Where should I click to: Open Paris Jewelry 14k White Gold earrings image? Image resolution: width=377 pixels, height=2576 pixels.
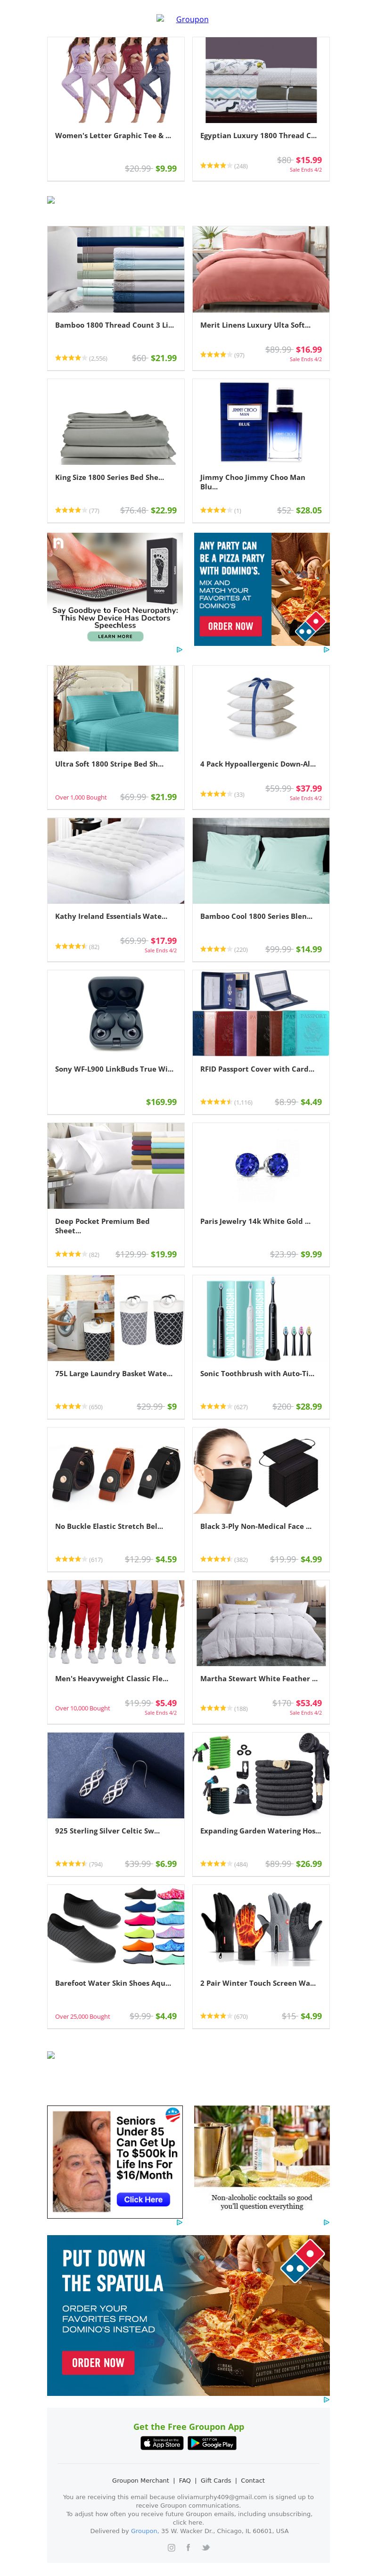pyautogui.click(x=261, y=1165)
